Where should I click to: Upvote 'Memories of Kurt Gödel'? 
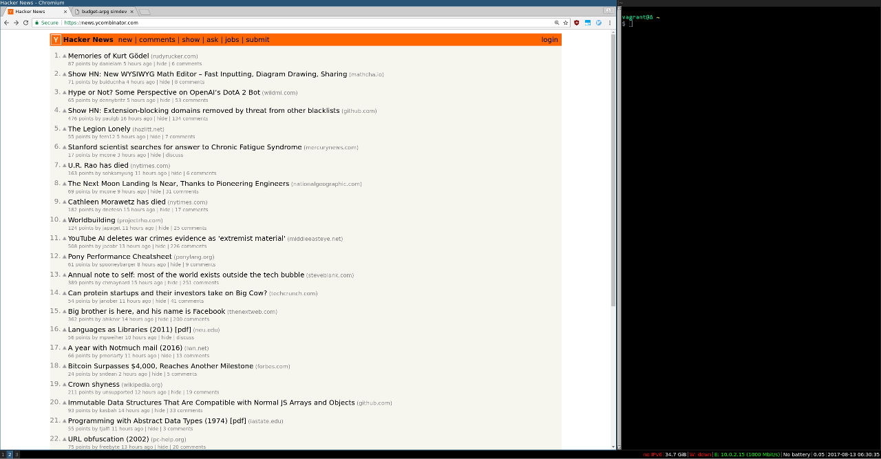[65, 56]
